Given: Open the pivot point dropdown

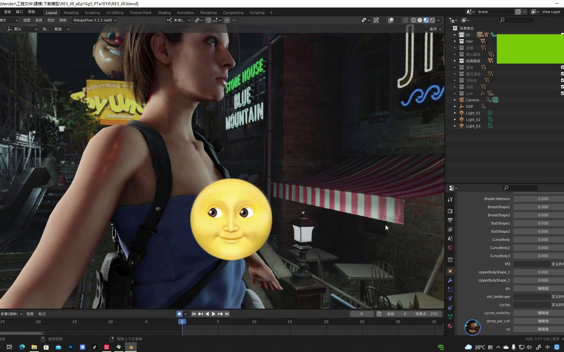Looking at the screenshot, I should (x=199, y=20).
